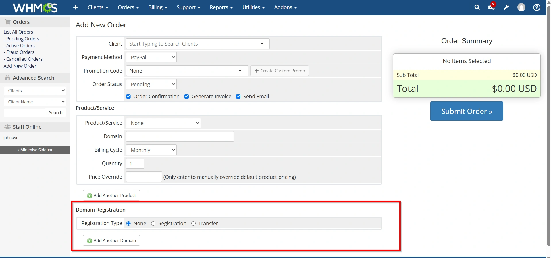Image resolution: width=551 pixels, height=258 pixels.
Task: Click green plus icon on Add Another Domain
Action: click(90, 241)
